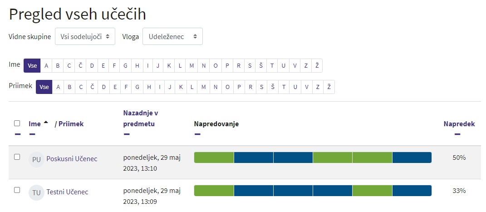This screenshot has height=212, width=486.
Task: Hide the Ime / Priimek column via dash icon
Action: (x=32, y=134)
